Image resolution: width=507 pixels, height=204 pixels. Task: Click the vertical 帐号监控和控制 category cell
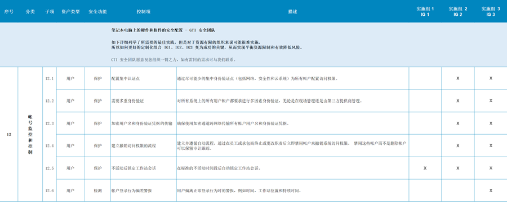tap(30, 135)
